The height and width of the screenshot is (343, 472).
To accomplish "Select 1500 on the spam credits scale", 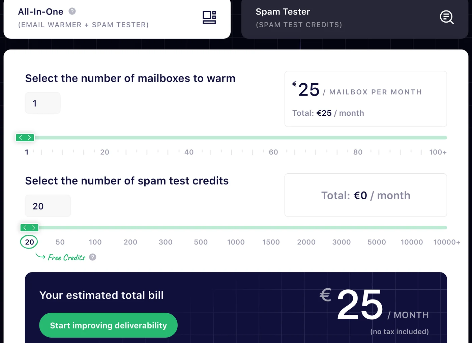I will coord(271,242).
